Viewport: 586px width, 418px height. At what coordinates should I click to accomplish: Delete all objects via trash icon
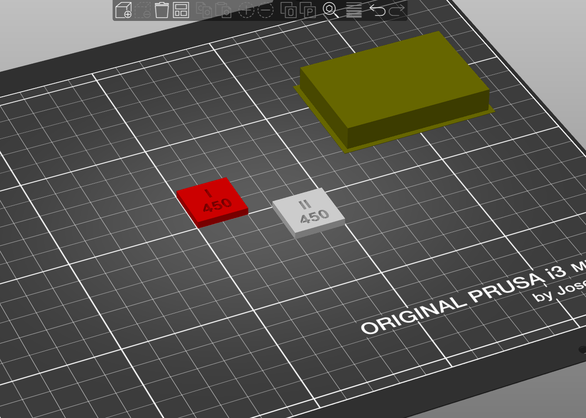162,11
